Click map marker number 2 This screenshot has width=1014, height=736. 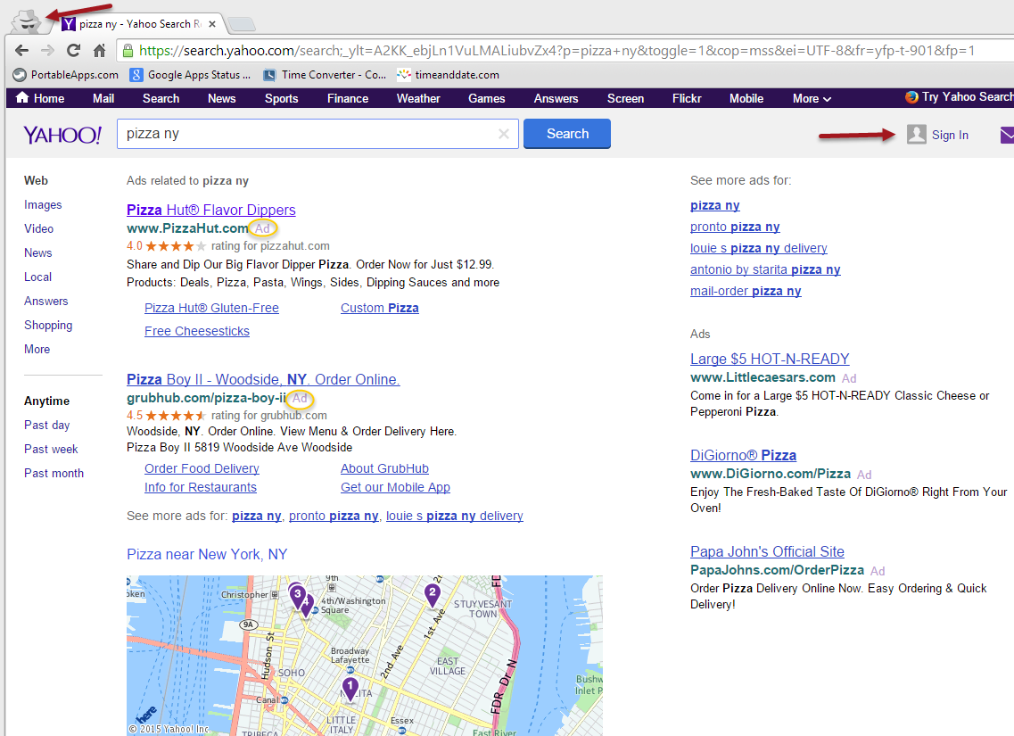(433, 593)
